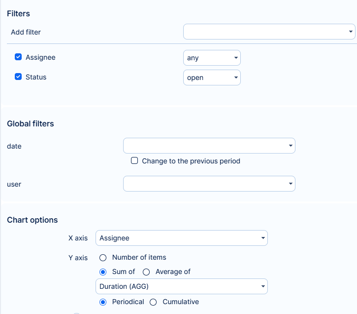This screenshot has width=357, height=314.
Task: Open the Assignee 'any' operator dropdown
Action: tap(212, 58)
